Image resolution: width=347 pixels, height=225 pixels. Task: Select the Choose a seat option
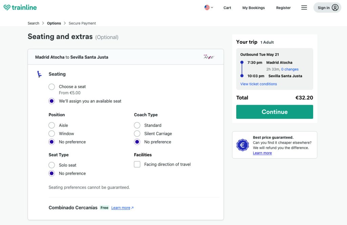[52, 87]
